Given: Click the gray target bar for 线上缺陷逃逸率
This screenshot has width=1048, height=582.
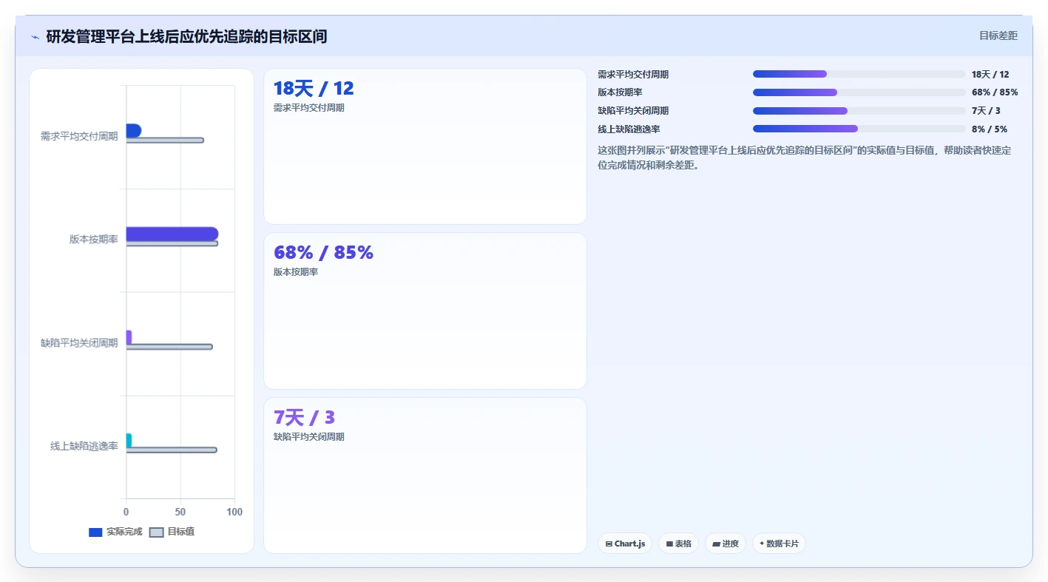Looking at the screenshot, I should click(x=172, y=450).
